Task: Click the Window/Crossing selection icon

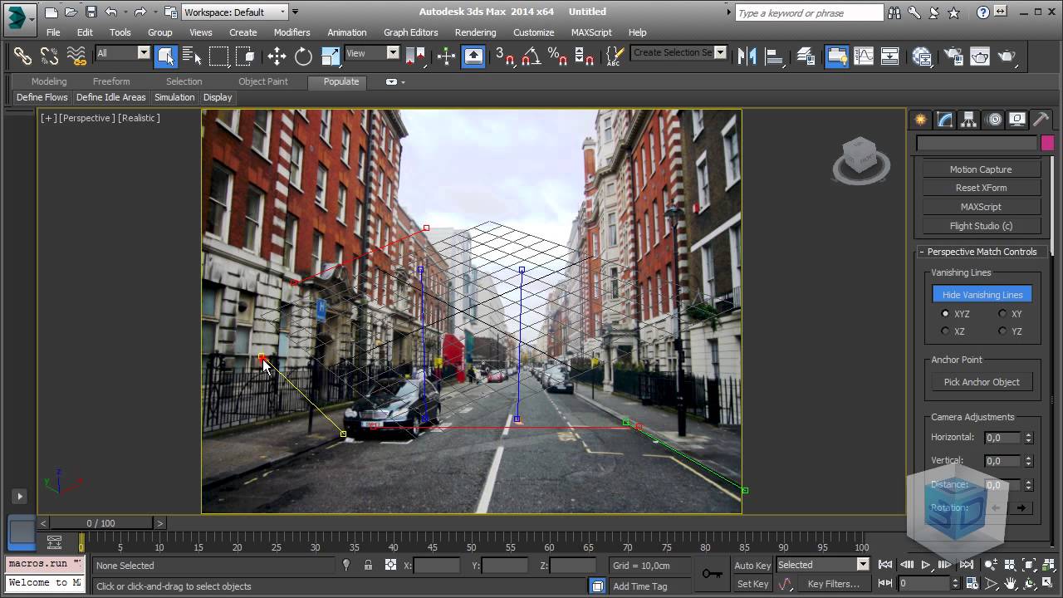Action: coord(246,56)
